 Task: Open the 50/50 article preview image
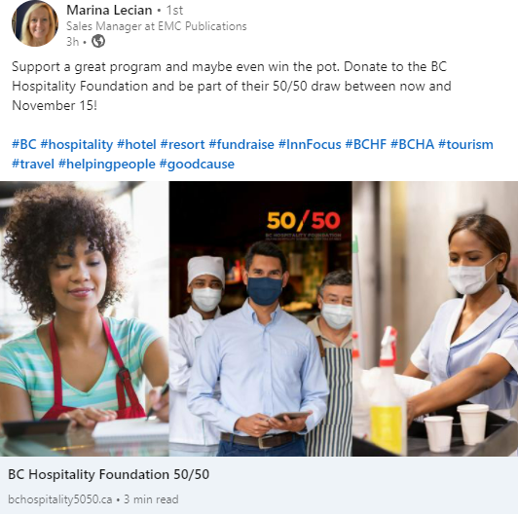[x=259, y=318]
